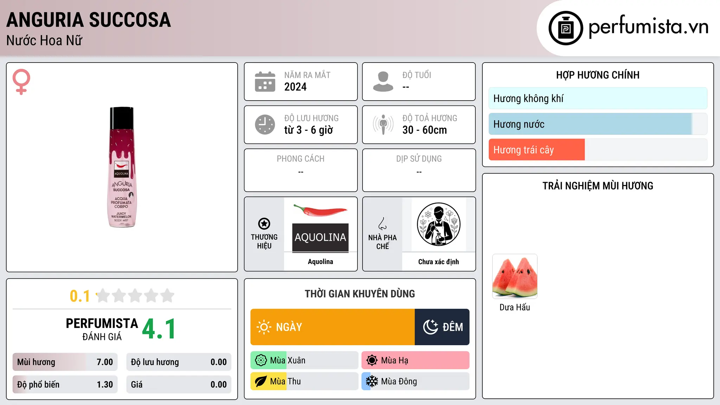The height and width of the screenshot is (405, 720).
Task: Click the clock icon beside Độ lưu hương
Action: (x=265, y=124)
